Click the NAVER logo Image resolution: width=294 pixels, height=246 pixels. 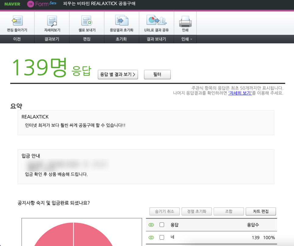(x=12, y=4)
